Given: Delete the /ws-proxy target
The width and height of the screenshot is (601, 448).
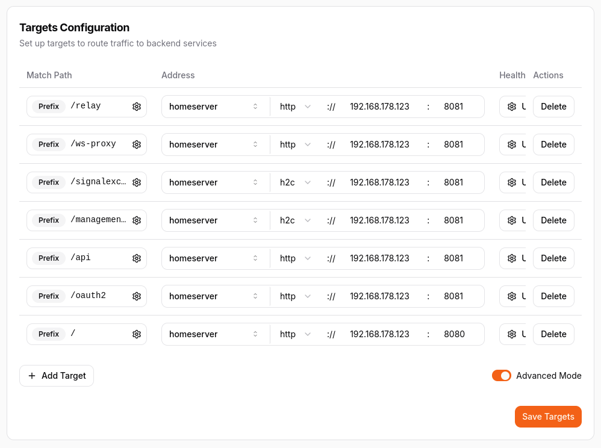Looking at the screenshot, I should (553, 145).
